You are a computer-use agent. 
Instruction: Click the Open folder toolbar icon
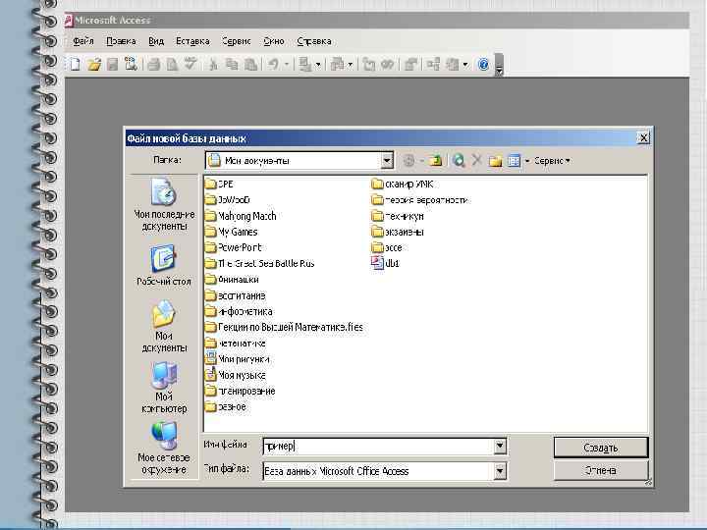(94, 65)
